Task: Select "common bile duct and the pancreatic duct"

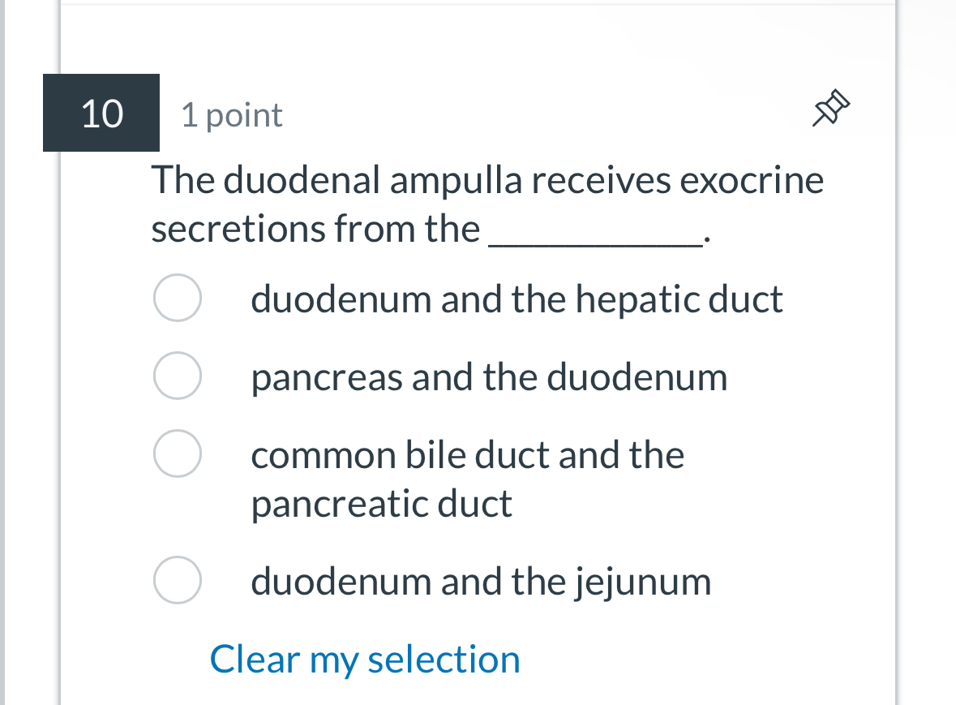Action: tap(177, 454)
